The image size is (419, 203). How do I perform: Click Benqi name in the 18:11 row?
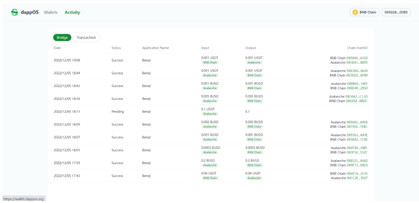146,111
